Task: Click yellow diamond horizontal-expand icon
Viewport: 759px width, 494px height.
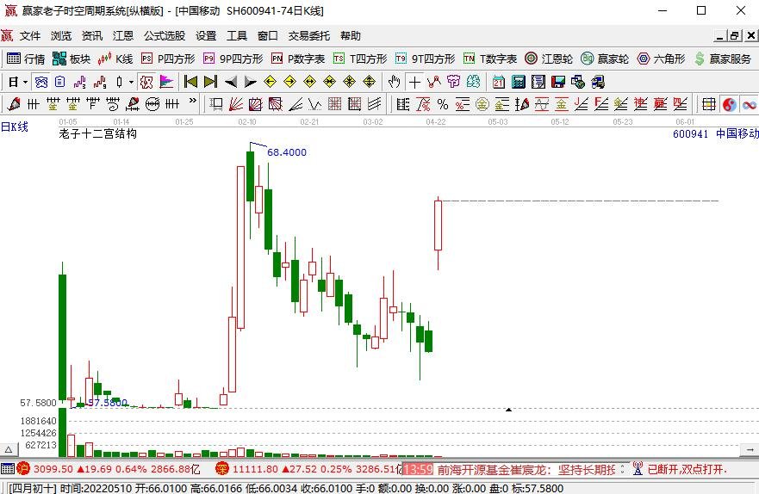Action: [x=310, y=82]
